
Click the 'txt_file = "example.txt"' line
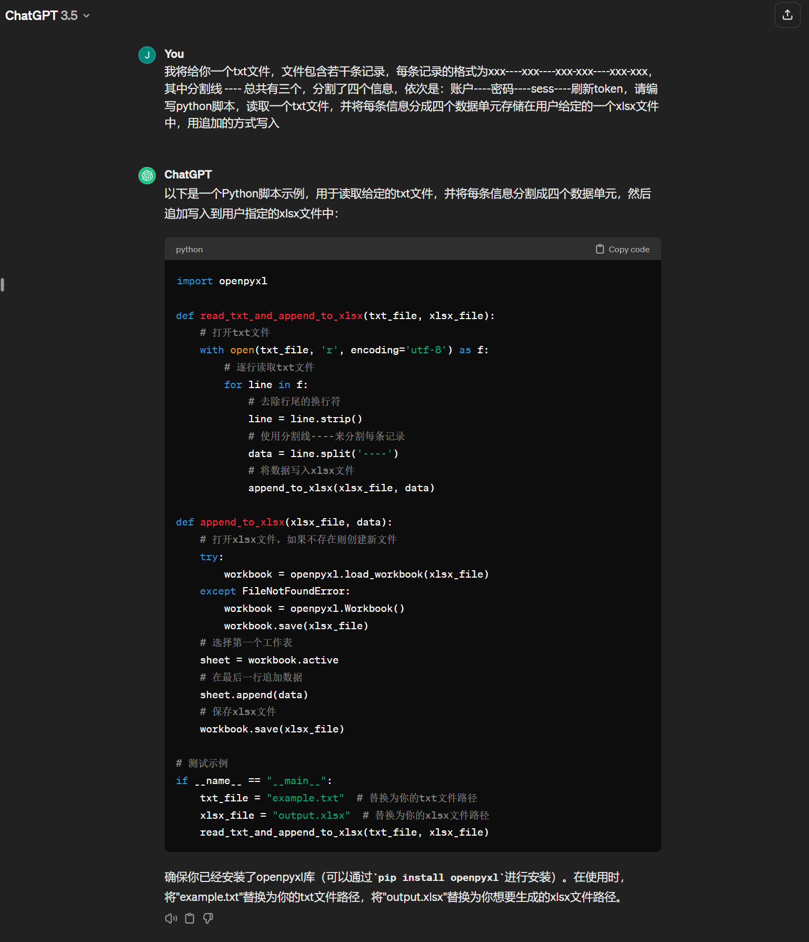point(272,798)
